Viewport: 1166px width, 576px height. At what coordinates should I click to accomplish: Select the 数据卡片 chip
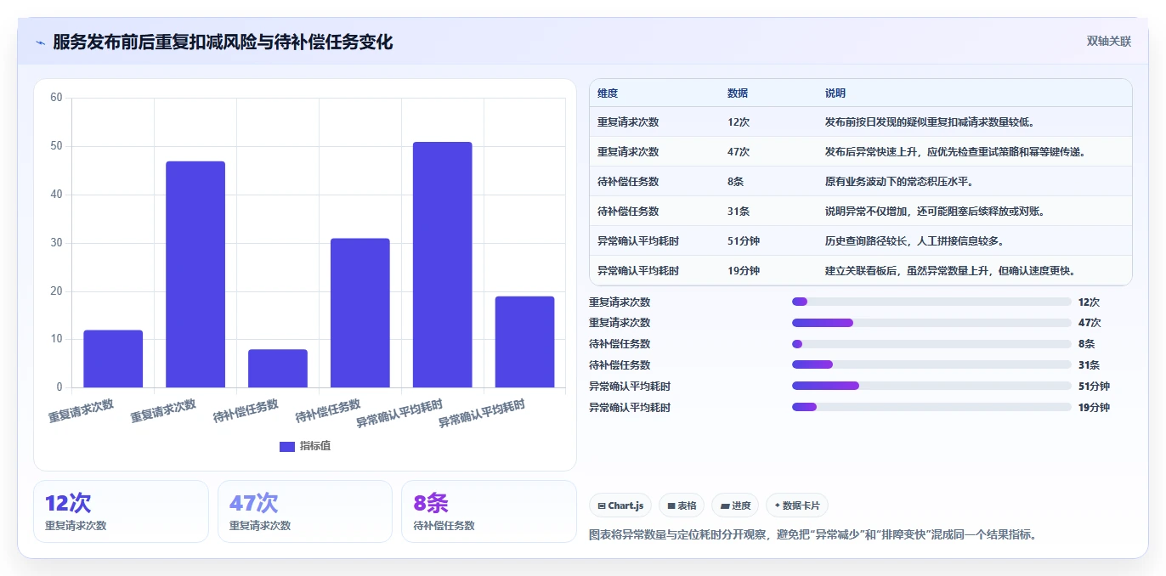(796, 505)
